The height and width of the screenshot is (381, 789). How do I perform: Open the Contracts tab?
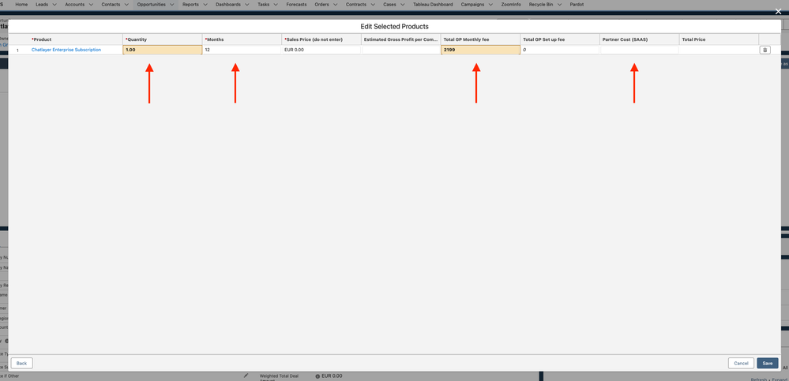tap(355, 5)
